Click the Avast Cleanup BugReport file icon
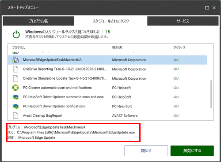This screenshot has height=162, width=221. 15,115
